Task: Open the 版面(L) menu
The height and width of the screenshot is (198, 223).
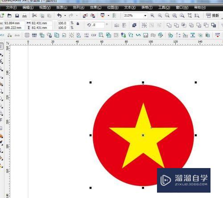Action: pos(62,7)
